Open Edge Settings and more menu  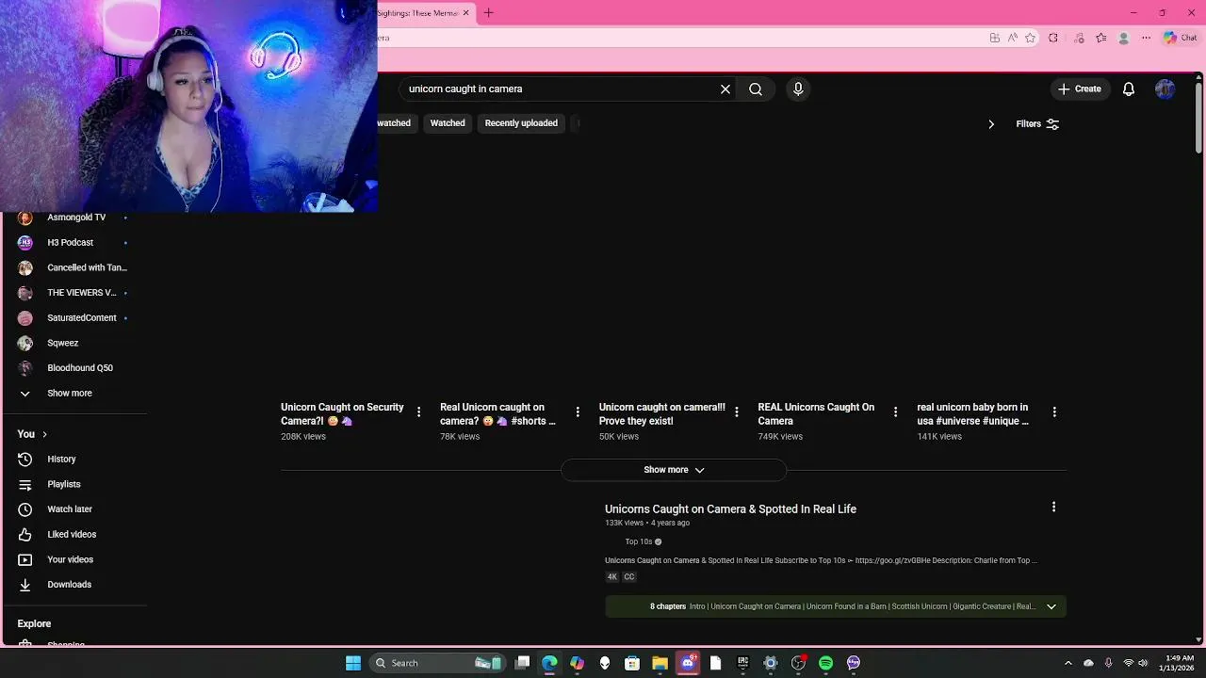tap(1146, 38)
